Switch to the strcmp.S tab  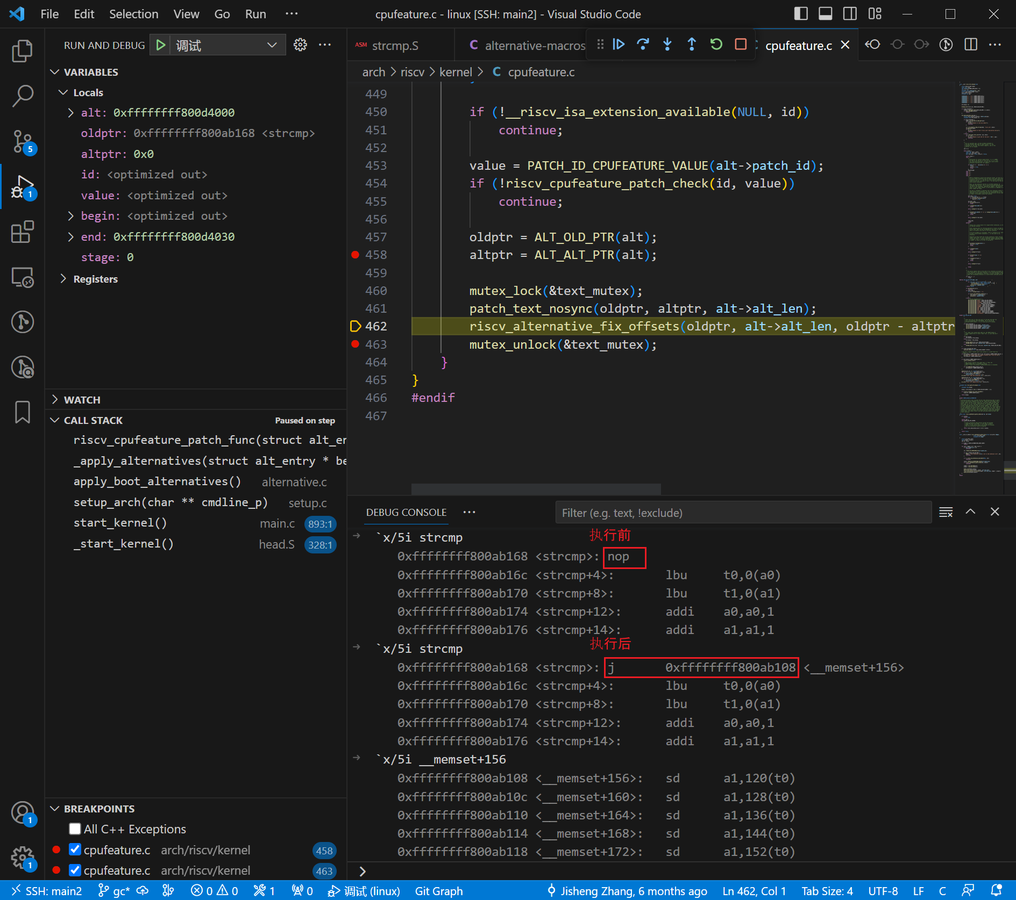pyautogui.click(x=395, y=46)
